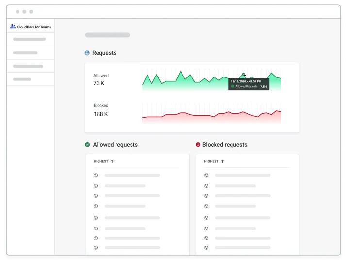Click the Blocked requests heading

click(x=225, y=145)
